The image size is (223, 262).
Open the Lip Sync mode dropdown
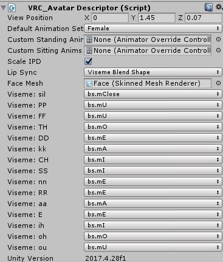pyautogui.click(x=153, y=72)
